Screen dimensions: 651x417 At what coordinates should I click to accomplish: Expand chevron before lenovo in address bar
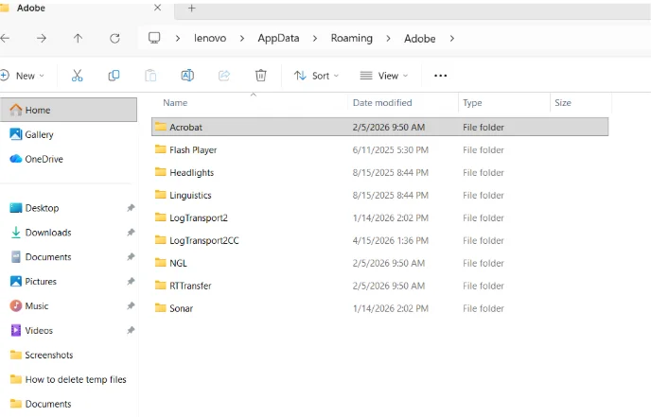coord(178,39)
